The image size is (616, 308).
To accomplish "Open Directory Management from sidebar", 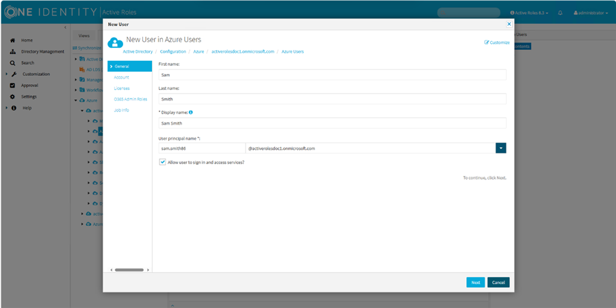I will [x=42, y=51].
